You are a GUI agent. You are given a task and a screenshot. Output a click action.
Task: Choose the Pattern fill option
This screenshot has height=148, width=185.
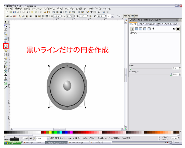click(x=149, y=29)
